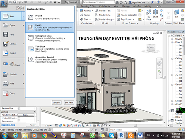185x139 pixels.
Task: Expand the Suite Workflows submenu arrow
Action: (x=23, y=64)
